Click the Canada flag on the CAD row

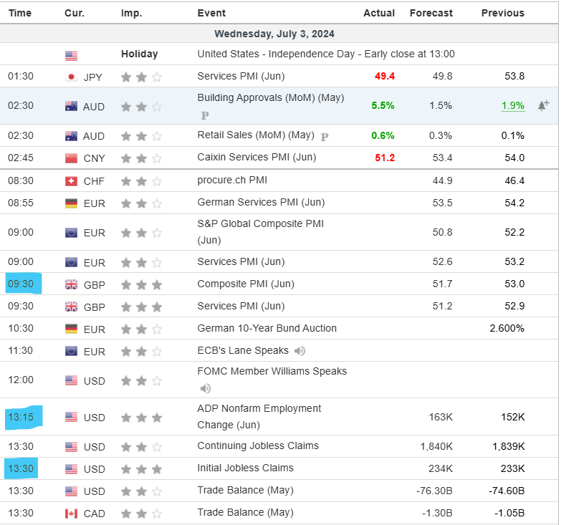pos(71,513)
